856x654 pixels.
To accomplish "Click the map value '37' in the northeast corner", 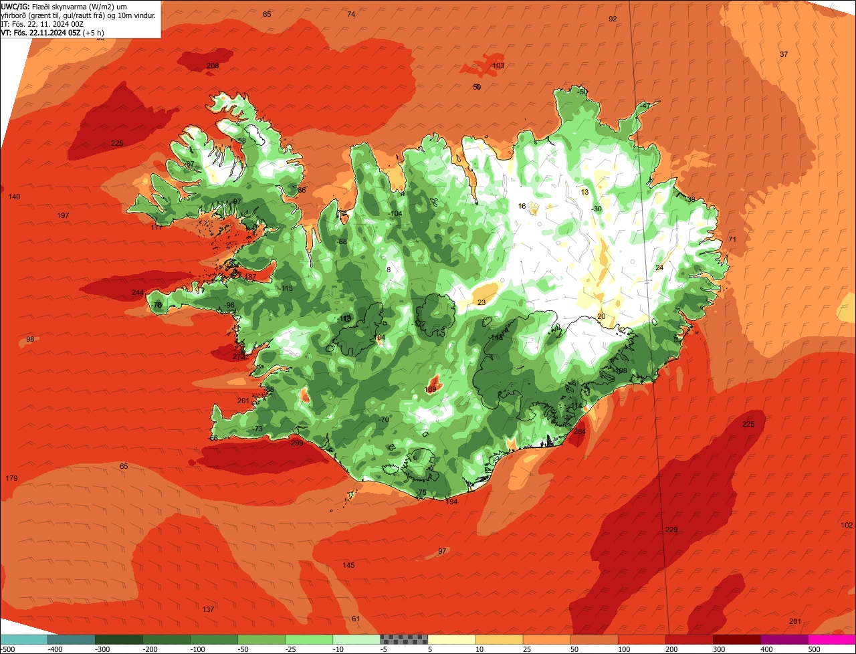I will point(784,54).
